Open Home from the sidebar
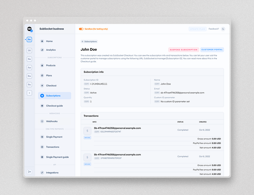 point(55,41)
